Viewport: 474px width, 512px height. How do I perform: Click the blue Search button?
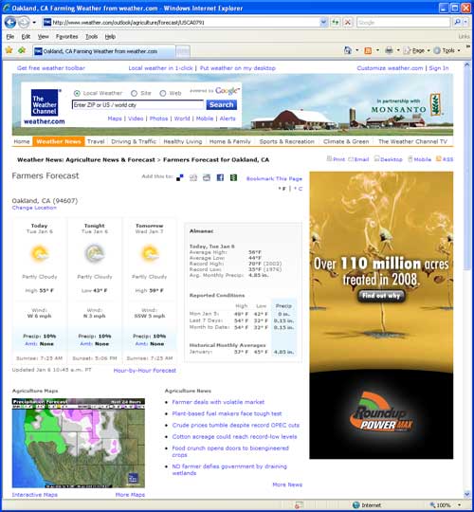[x=221, y=105]
